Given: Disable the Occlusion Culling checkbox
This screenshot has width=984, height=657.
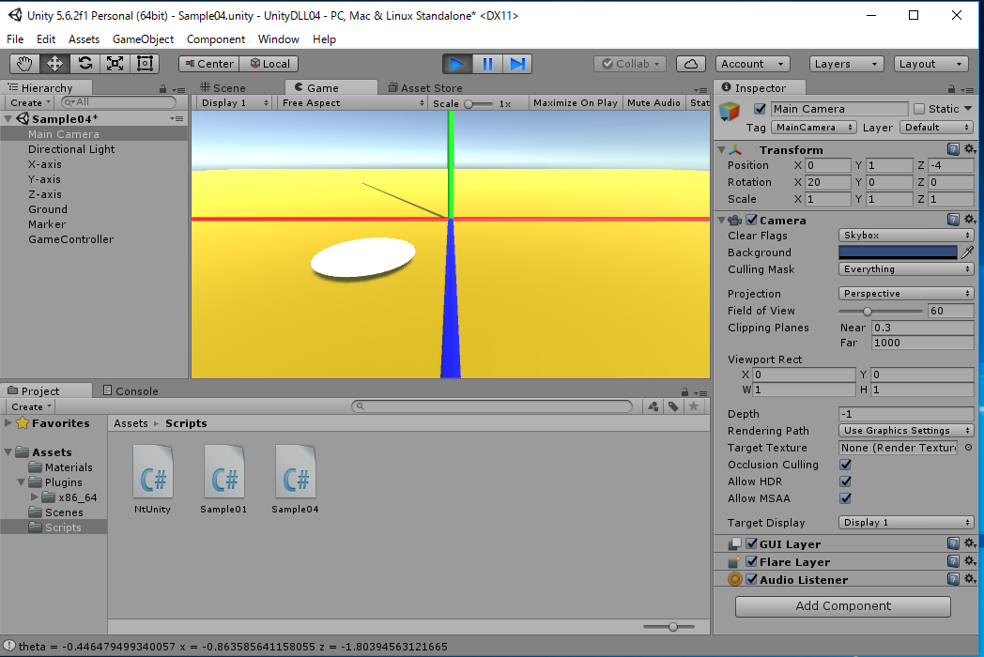Looking at the screenshot, I should [x=845, y=465].
